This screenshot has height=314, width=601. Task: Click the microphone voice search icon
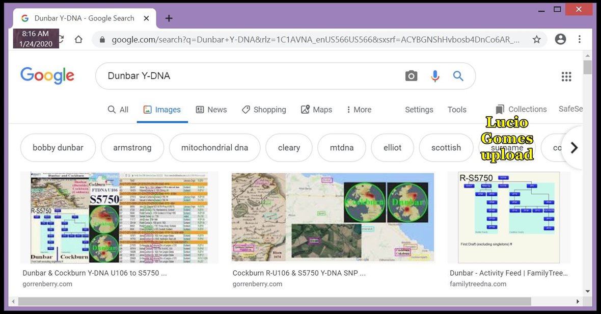434,76
